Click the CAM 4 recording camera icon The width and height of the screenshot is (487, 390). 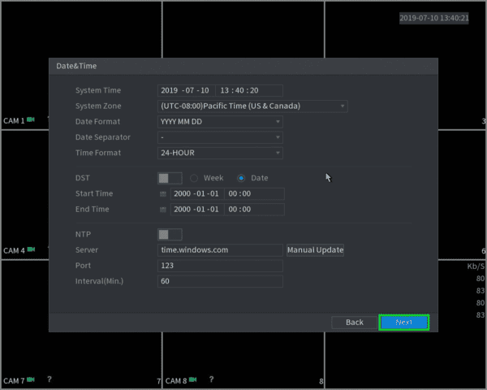pyautogui.click(x=31, y=249)
